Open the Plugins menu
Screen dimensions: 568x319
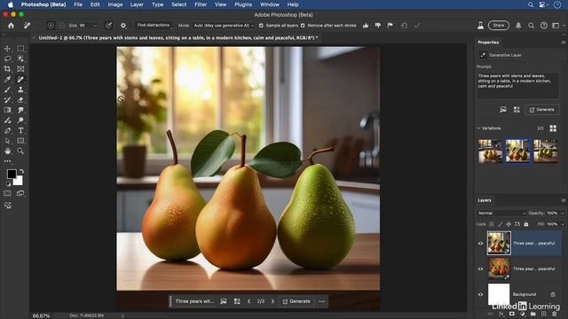[243, 4]
